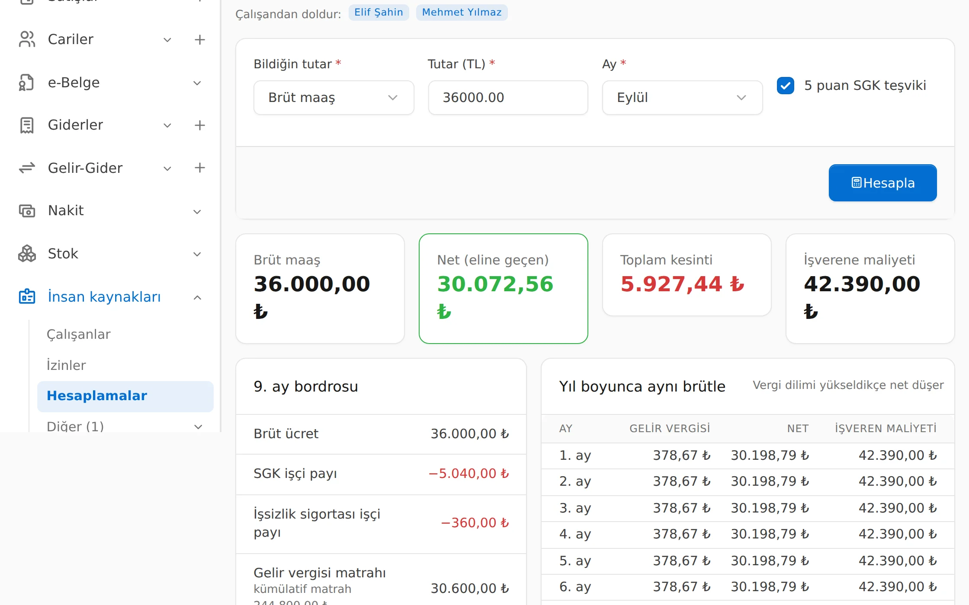The width and height of the screenshot is (969, 605).
Task: Expand the Nakit menu chevron
Action: coord(197,212)
